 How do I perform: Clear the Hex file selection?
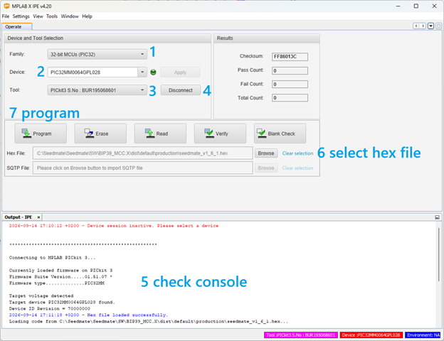pos(297,153)
